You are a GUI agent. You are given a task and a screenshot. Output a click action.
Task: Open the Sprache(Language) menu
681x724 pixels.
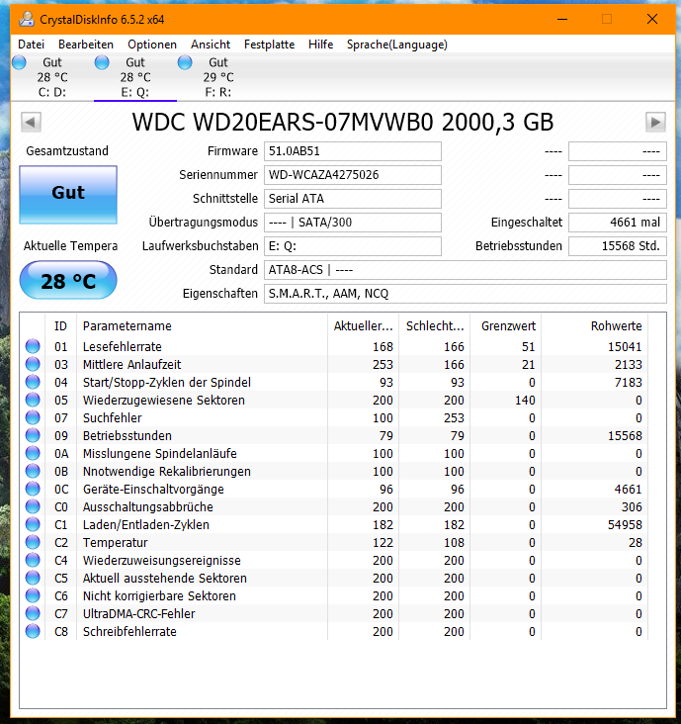tap(396, 45)
